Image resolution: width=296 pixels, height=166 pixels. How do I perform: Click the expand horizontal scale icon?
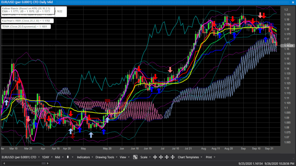[155, 157]
